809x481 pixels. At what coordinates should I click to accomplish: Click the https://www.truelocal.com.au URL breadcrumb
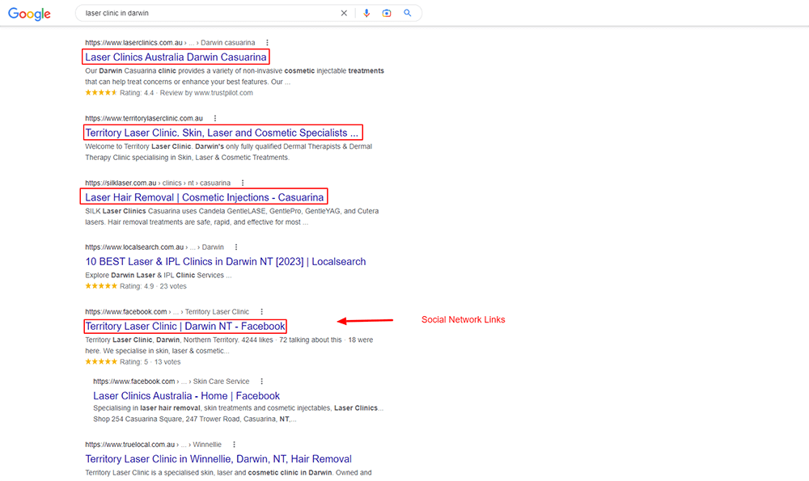[x=153, y=445]
